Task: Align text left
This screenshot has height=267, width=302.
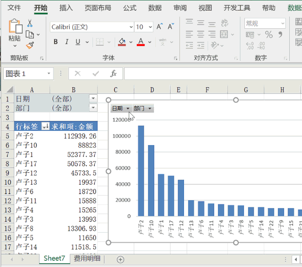Action: coord(189,34)
